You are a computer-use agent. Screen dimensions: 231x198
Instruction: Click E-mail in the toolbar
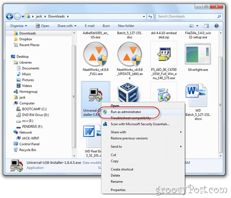pyautogui.click(x=89, y=26)
